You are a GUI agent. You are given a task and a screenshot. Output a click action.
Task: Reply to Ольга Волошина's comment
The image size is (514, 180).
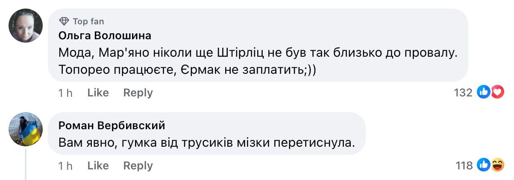138,93
